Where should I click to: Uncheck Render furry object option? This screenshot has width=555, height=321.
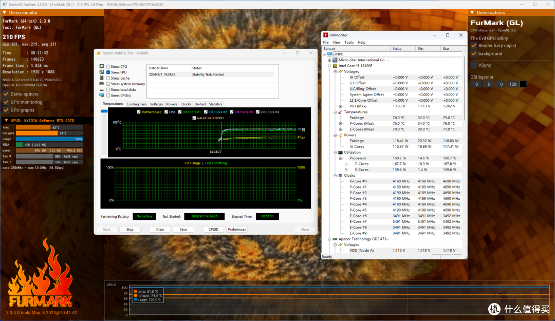point(474,45)
